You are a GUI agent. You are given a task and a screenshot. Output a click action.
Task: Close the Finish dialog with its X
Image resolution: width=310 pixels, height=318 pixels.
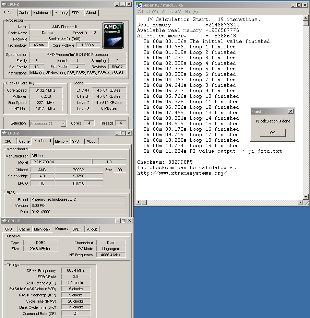pyautogui.click(x=290, y=111)
